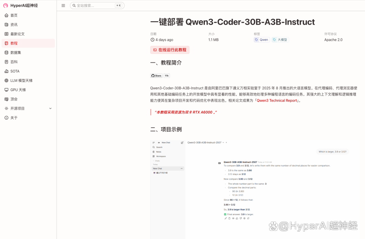The image size is (365, 239).
Task: Select the 大模型 tag
Action: pos(280,40)
